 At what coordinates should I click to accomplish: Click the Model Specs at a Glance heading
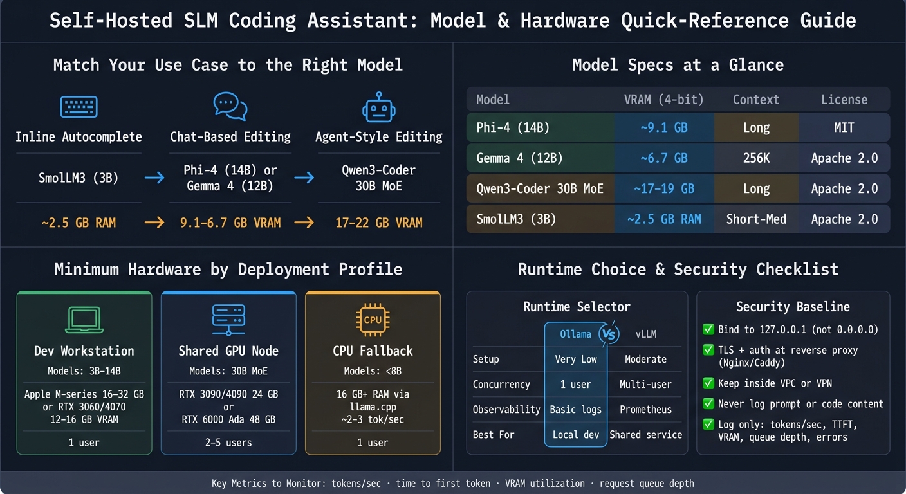pyautogui.click(x=678, y=65)
